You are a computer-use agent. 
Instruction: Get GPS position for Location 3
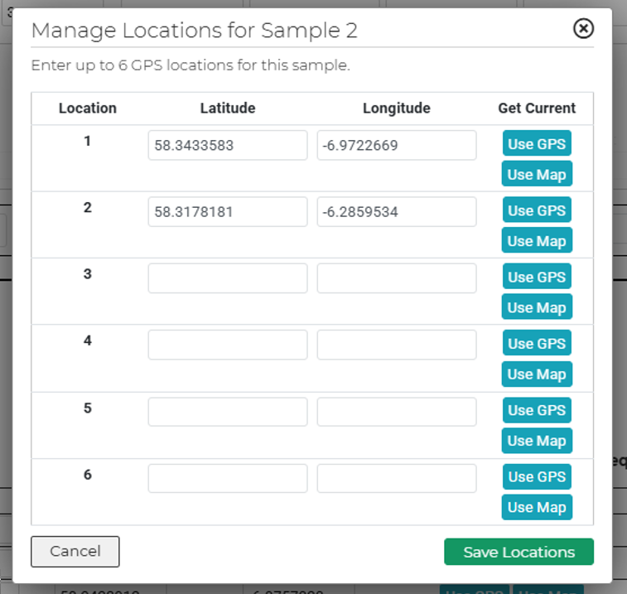tap(536, 278)
